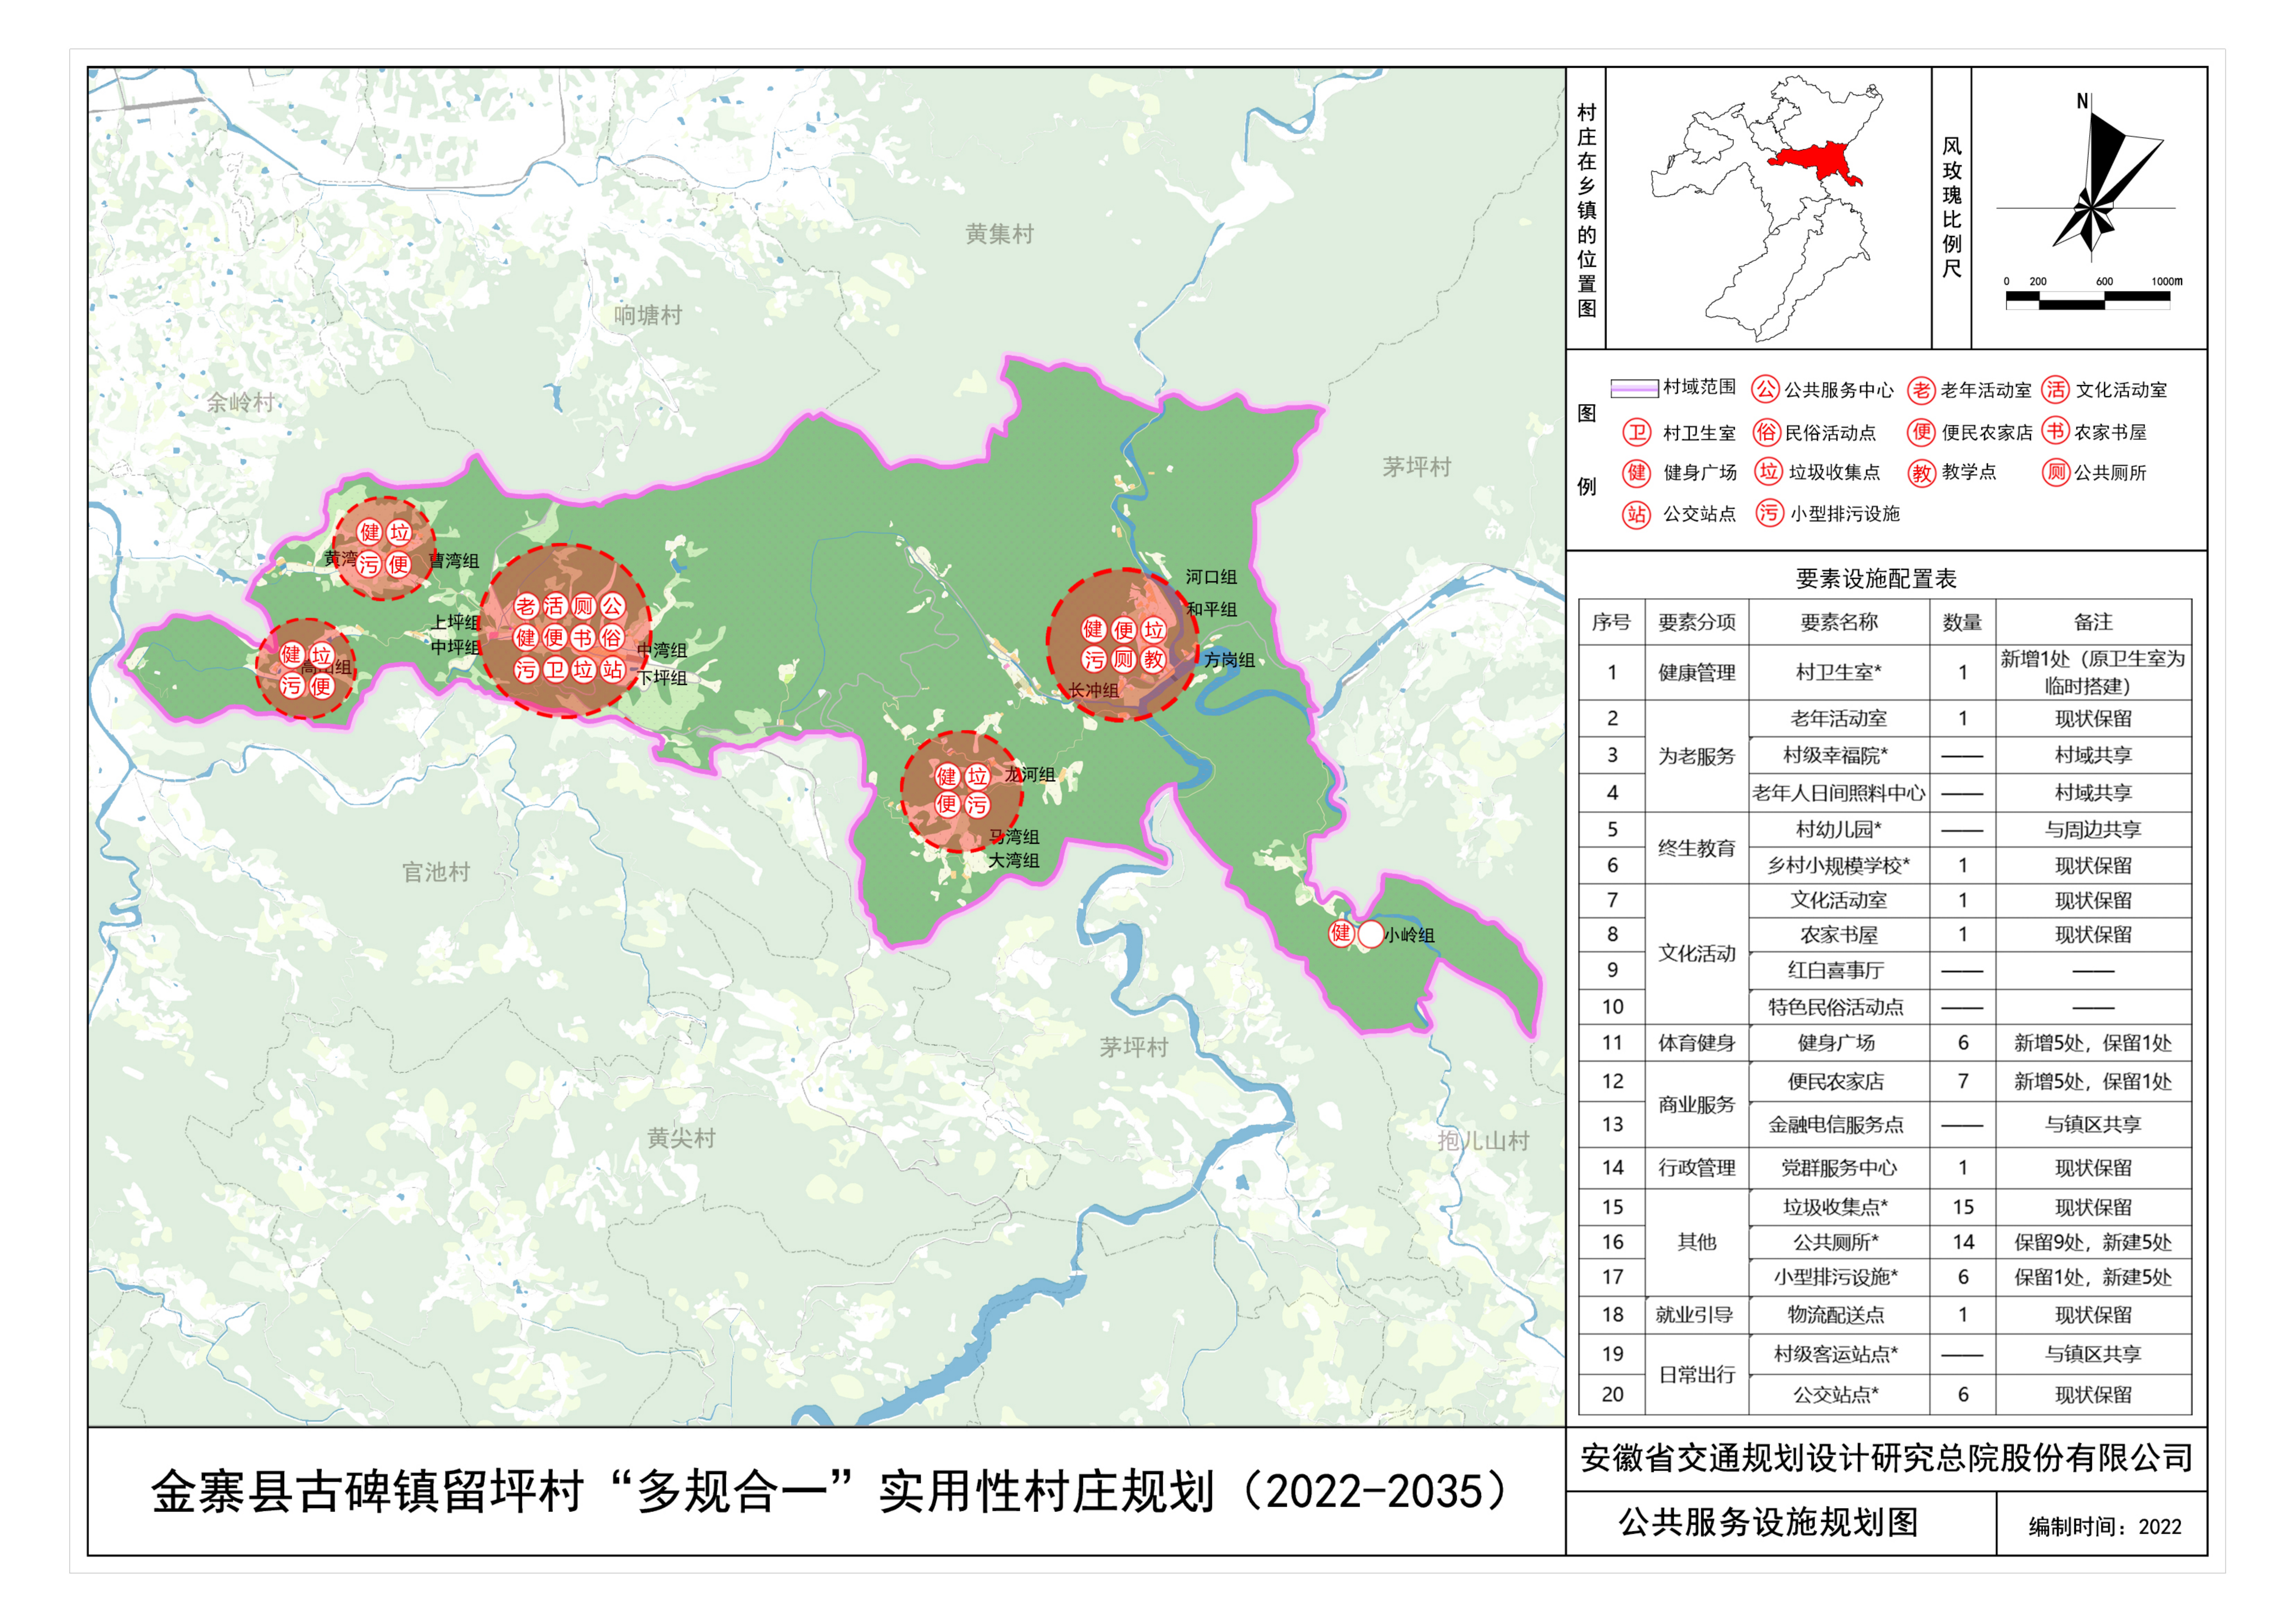The width and height of the screenshot is (2296, 1622).
Task: Click the 河口组 label on the map
Action: pyautogui.click(x=1211, y=577)
